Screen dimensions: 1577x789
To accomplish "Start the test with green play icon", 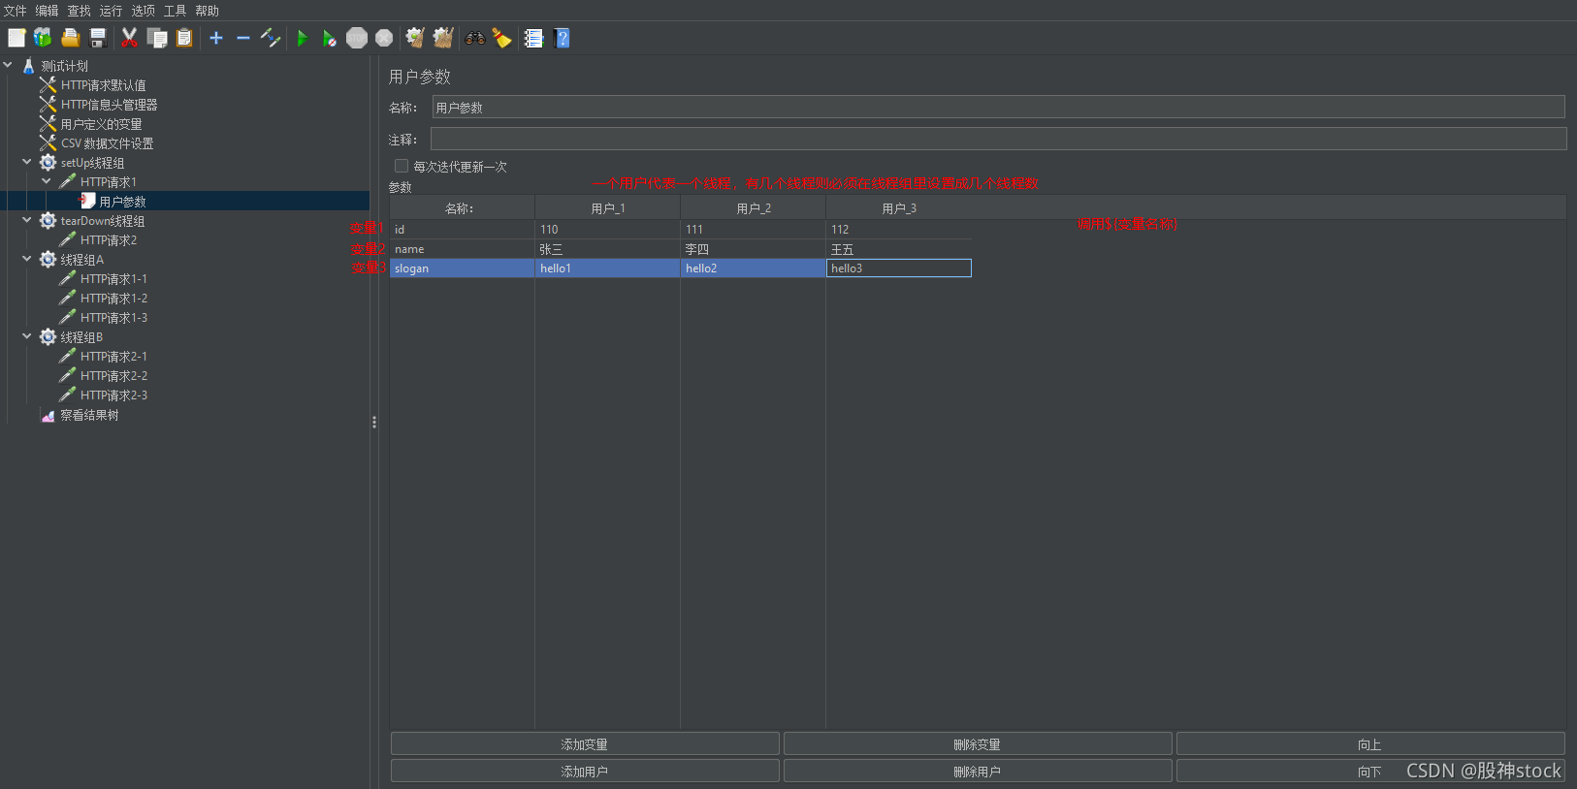I will coord(303,38).
